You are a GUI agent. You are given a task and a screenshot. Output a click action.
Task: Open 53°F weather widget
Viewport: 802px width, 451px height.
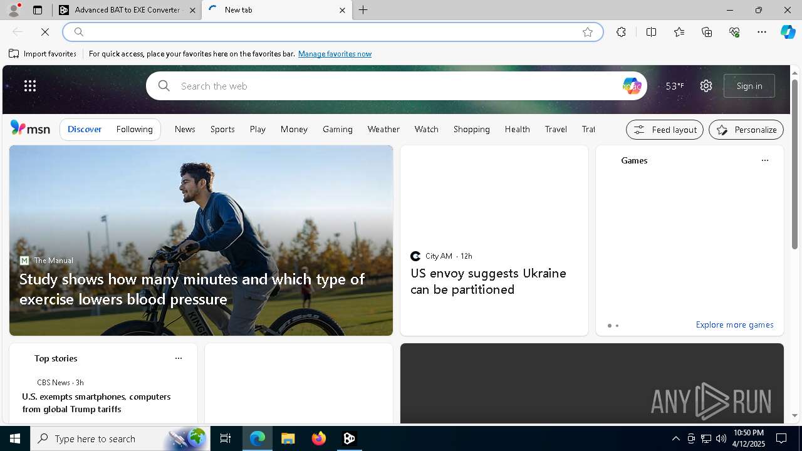coord(675,86)
